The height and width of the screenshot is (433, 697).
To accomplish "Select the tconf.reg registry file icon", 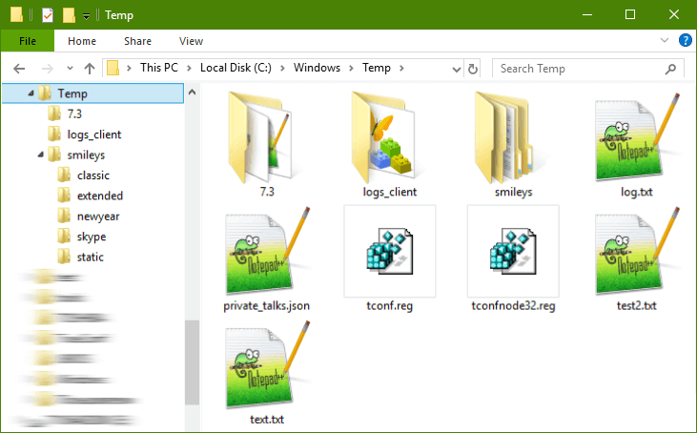I will click(389, 252).
